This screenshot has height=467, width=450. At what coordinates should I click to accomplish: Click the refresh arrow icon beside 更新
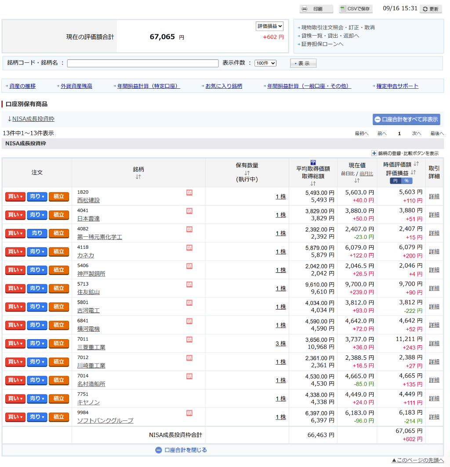(425, 9)
